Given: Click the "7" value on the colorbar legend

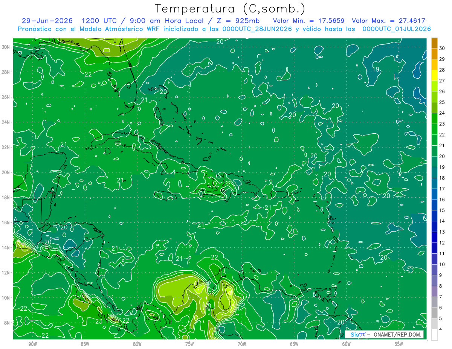Looking at the screenshot, I should 441,297.
